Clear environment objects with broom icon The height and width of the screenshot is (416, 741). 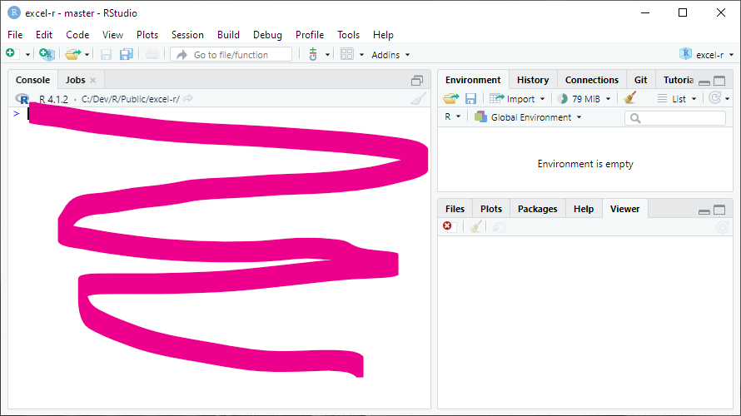pos(630,97)
